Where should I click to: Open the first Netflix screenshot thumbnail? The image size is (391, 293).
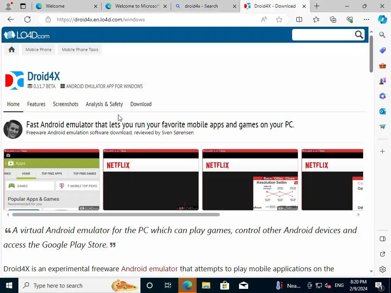coord(151,180)
